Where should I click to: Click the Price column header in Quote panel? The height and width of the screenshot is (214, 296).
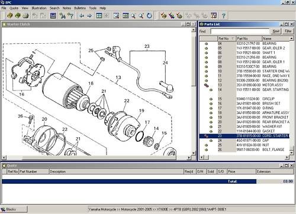pos(242,171)
